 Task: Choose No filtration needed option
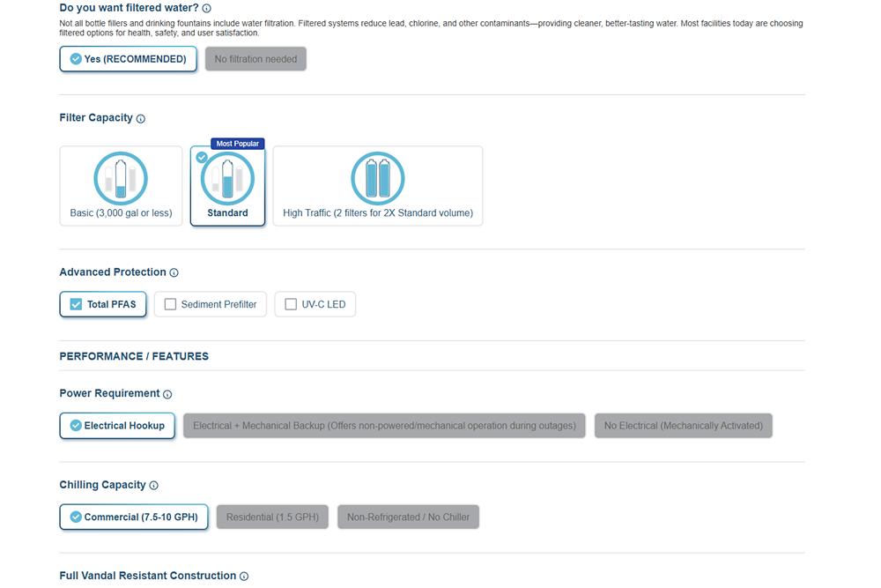pyautogui.click(x=255, y=59)
